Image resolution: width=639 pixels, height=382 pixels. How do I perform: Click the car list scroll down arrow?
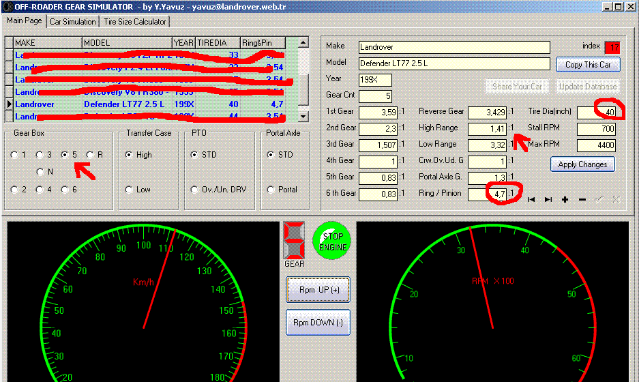pyautogui.click(x=303, y=116)
